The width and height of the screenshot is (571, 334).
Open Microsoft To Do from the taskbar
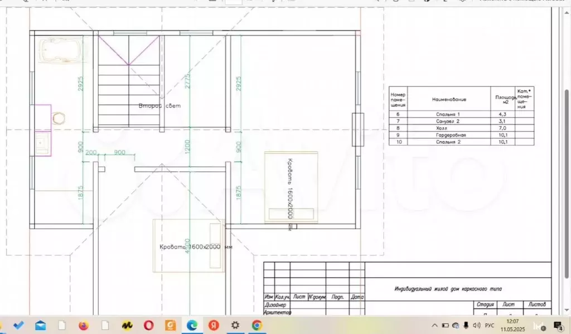point(18,325)
